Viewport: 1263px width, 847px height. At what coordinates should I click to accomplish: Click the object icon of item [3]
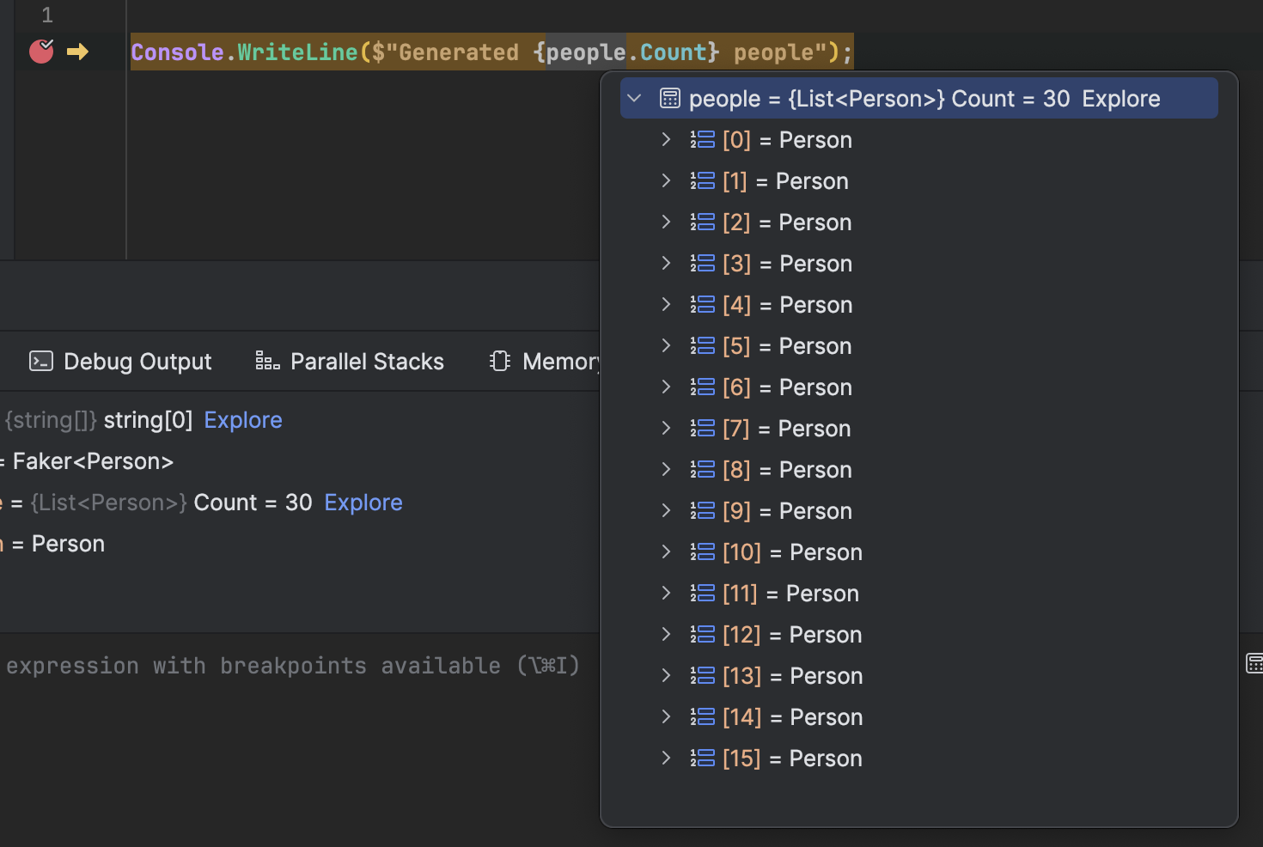(x=702, y=264)
